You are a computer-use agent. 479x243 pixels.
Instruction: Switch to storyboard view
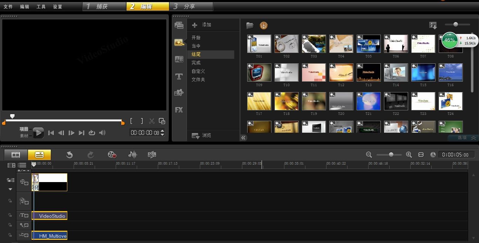[16, 155]
